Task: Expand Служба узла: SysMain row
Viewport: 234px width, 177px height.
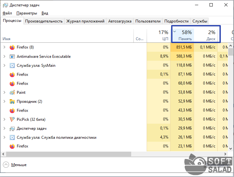Action: click(4, 66)
